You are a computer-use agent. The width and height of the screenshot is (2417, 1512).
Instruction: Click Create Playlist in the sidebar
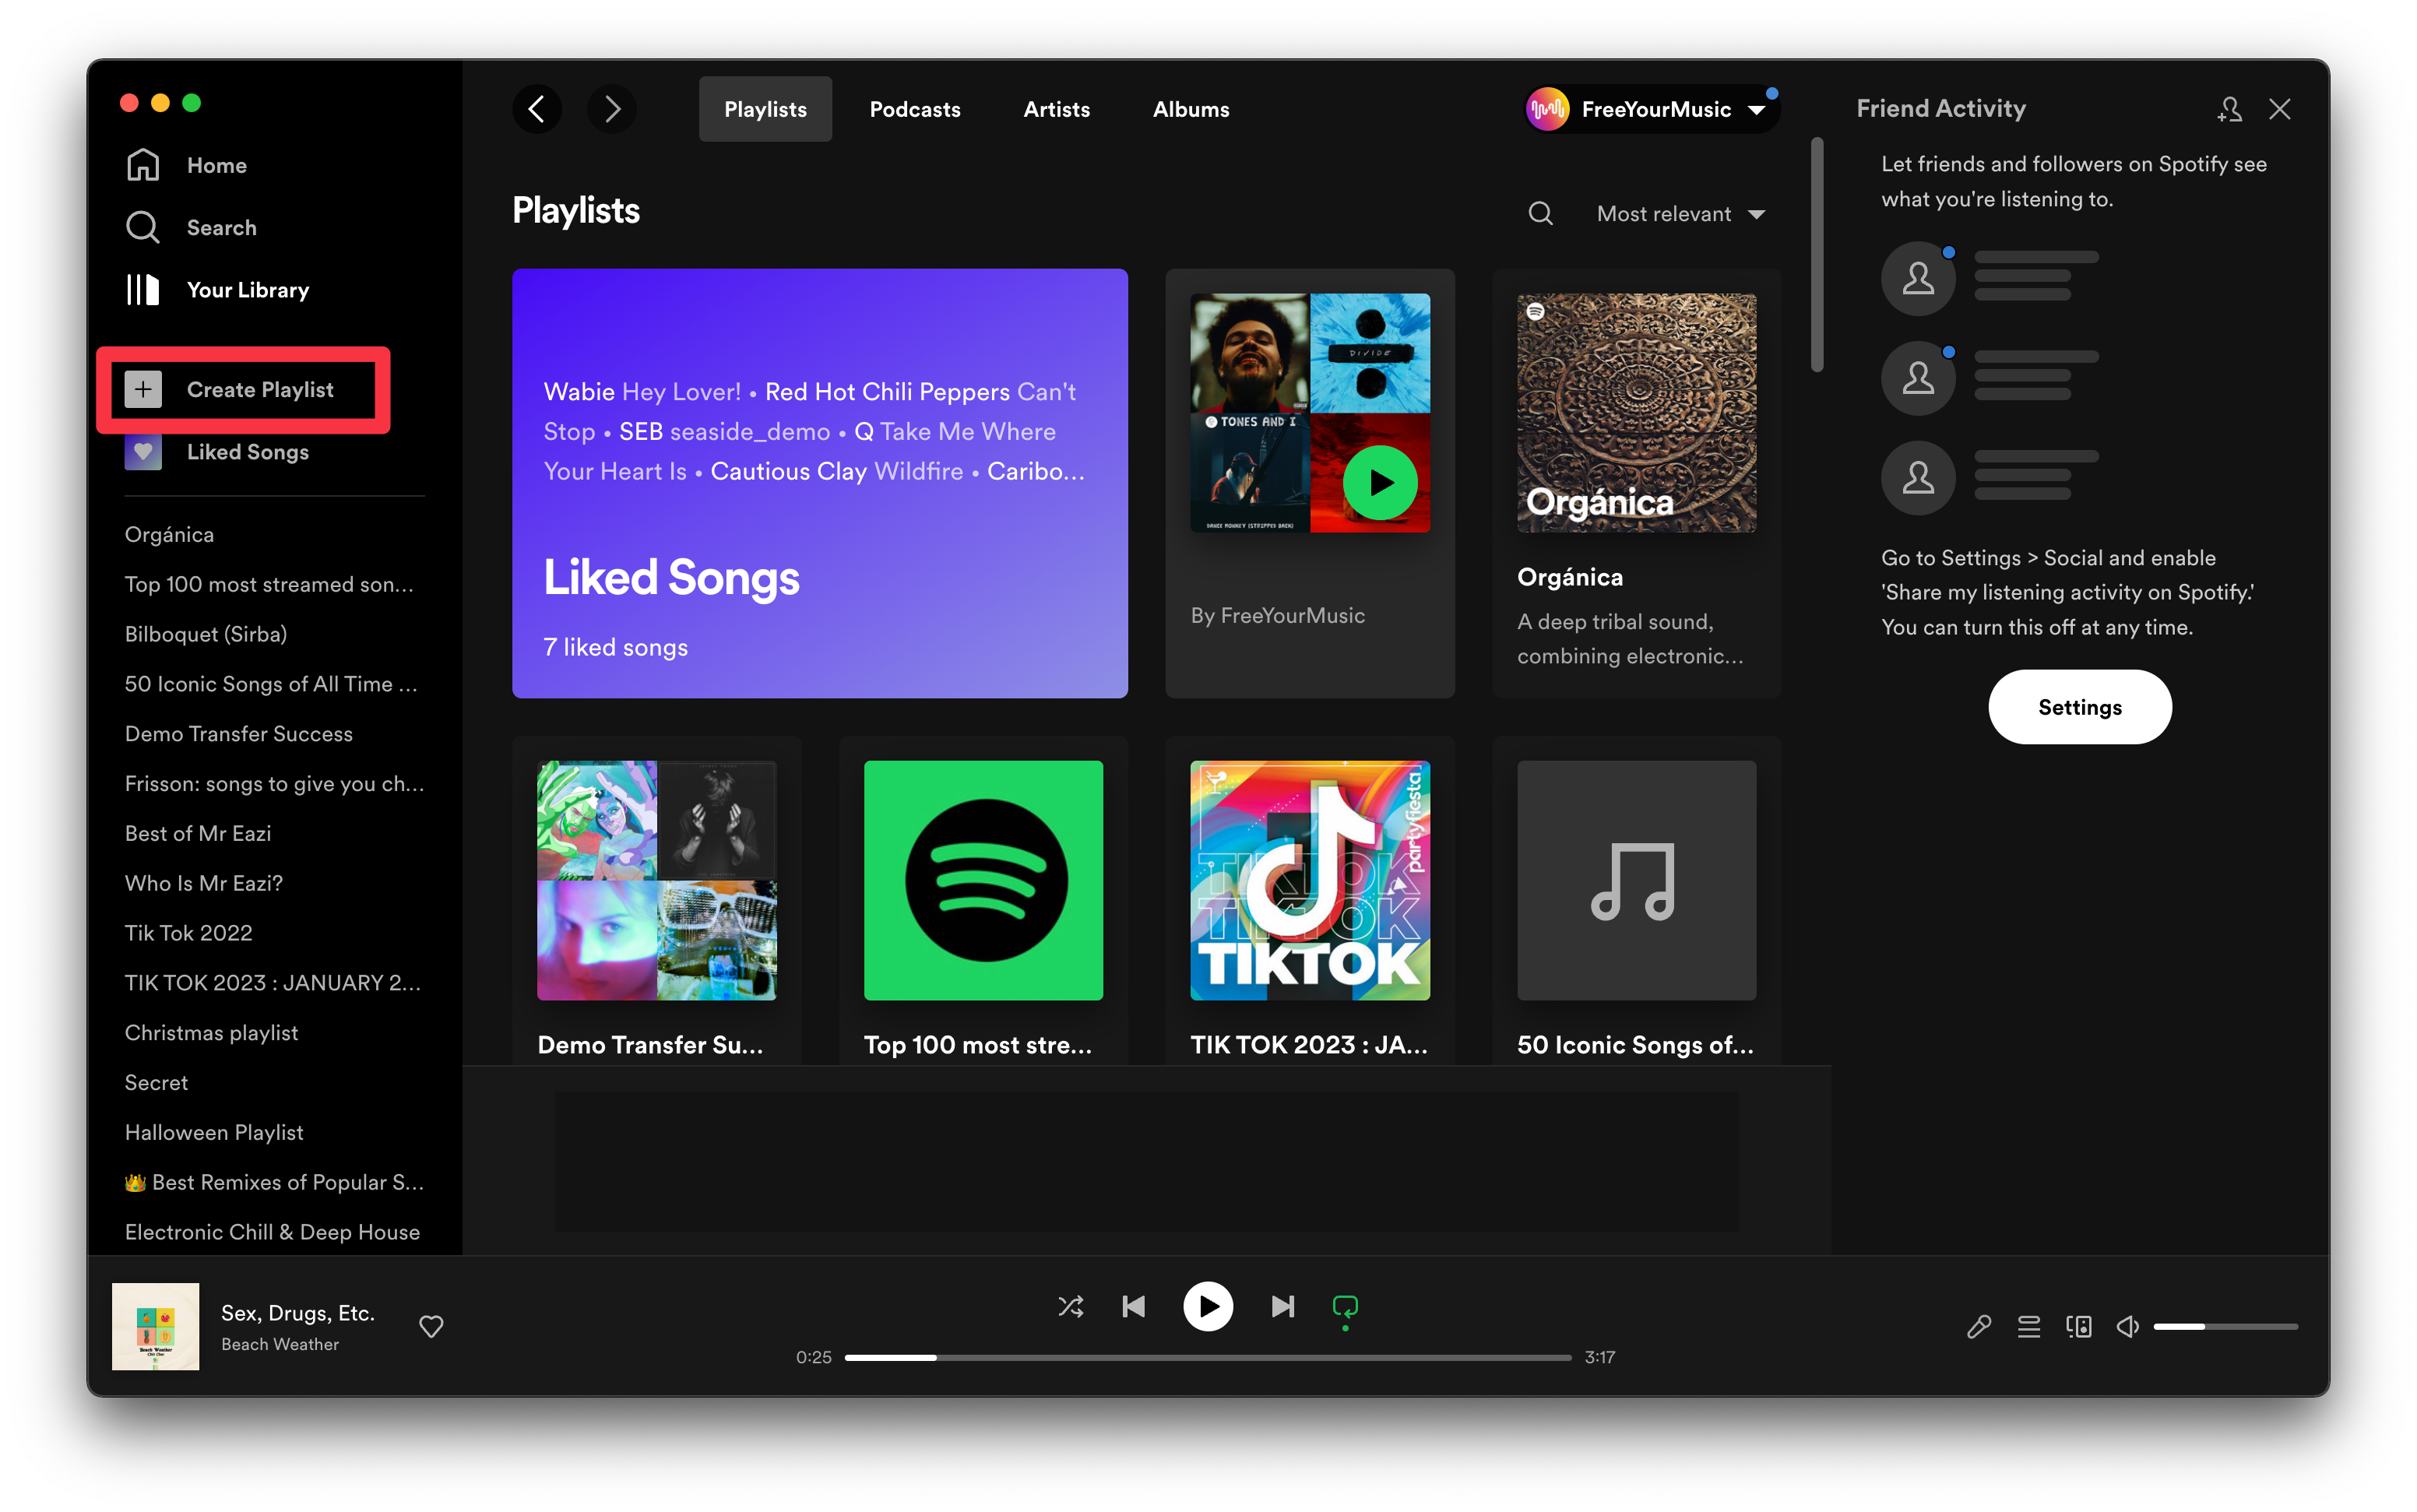(x=229, y=389)
